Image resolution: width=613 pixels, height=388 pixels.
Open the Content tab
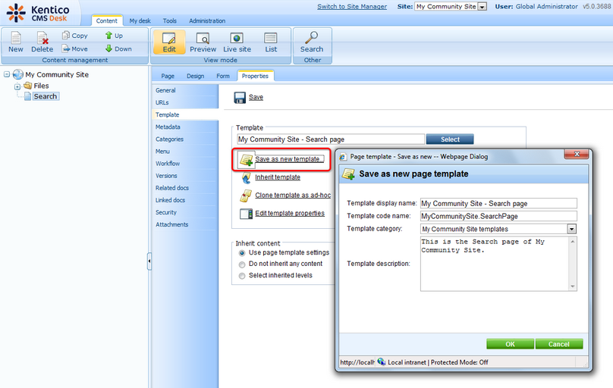tap(106, 20)
